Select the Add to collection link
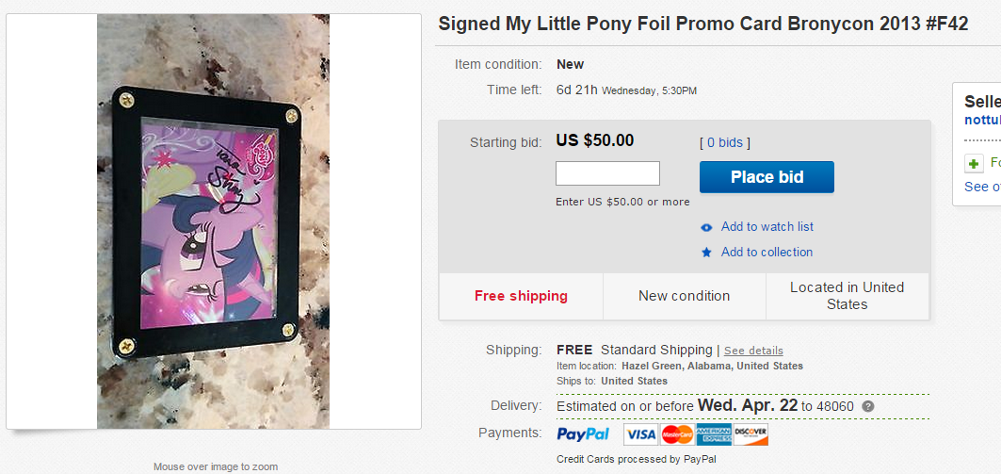Screen dimensions: 1001x474 pyautogui.click(x=767, y=253)
